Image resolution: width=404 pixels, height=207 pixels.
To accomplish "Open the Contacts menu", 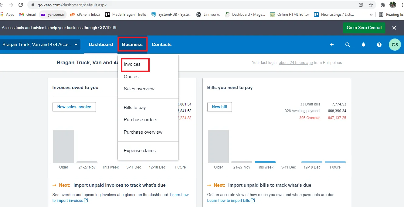I will (161, 45).
